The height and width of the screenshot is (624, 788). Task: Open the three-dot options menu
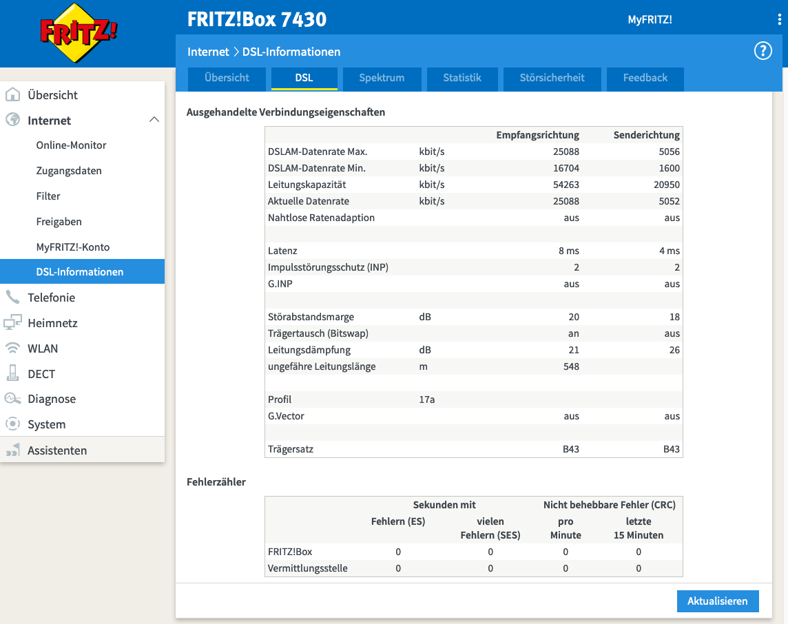[780, 19]
